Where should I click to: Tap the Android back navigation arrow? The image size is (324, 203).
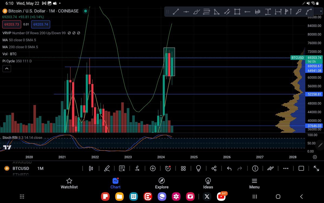point(302,197)
